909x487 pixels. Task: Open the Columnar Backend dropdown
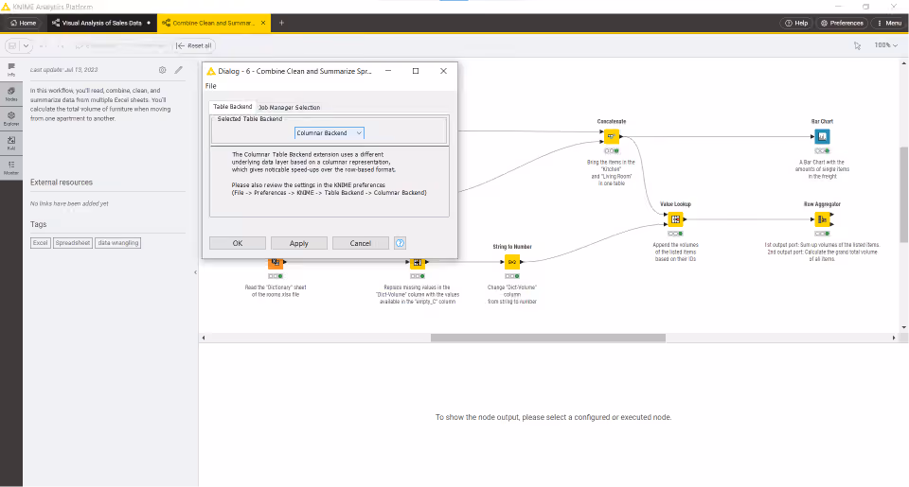coord(330,133)
